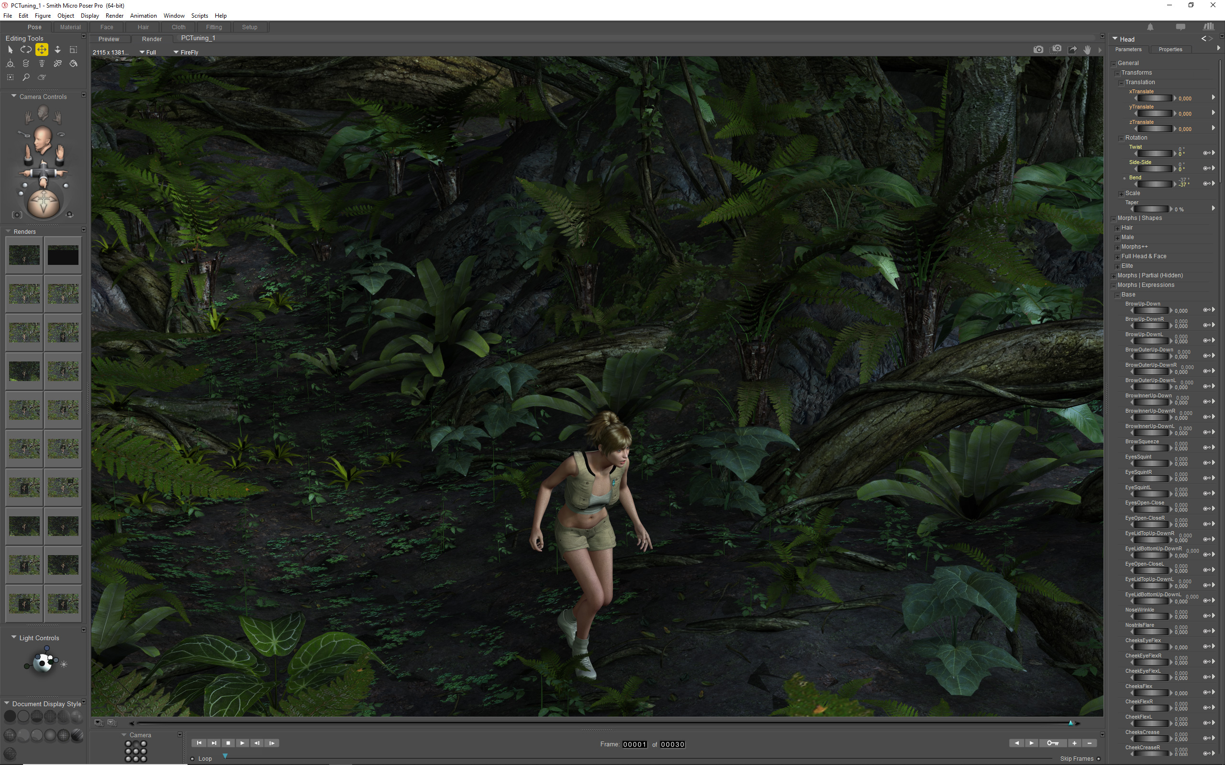This screenshot has width=1225, height=765.
Task: Click the create light sun icon
Action: click(x=64, y=664)
